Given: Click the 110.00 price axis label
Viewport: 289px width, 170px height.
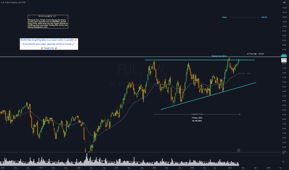Looking at the screenshot, I should tap(284, 8).
